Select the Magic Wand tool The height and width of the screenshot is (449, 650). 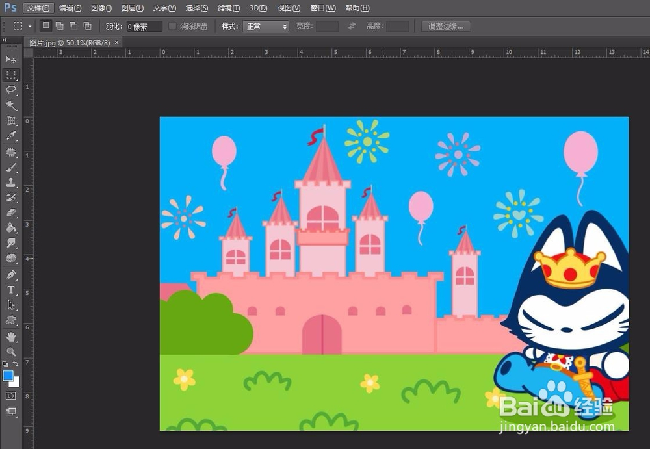(x=11, y=105)
